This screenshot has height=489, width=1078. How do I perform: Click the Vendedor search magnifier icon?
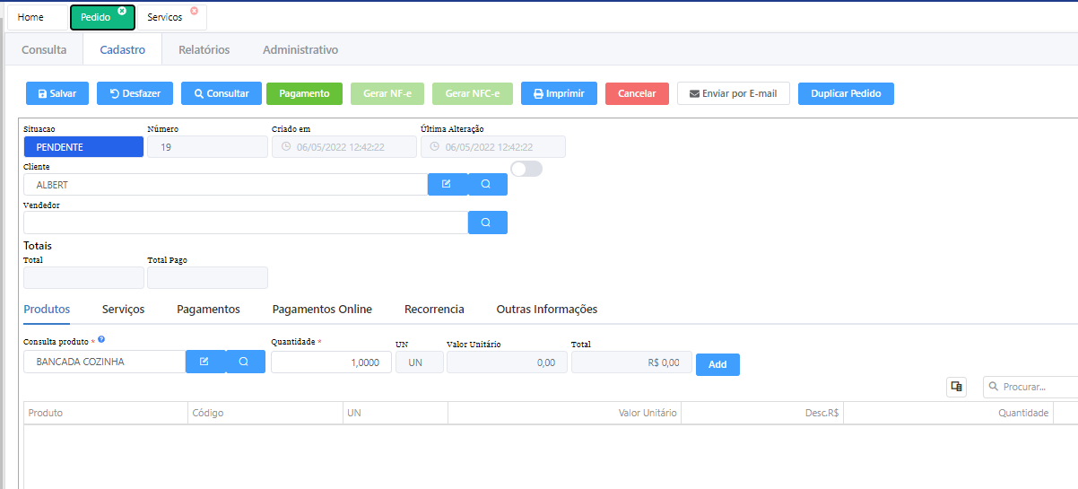[487, 223]
